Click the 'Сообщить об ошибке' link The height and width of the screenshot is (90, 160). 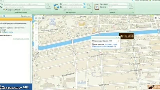point(21,39)
